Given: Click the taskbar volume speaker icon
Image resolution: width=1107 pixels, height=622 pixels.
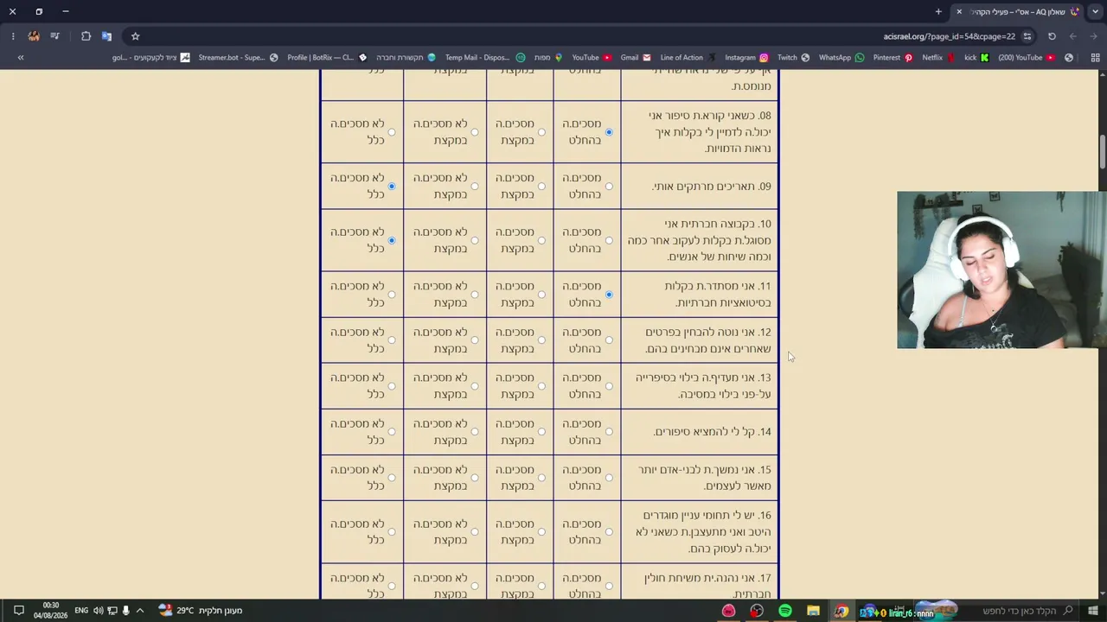Looking at the screenshot, I should (x=98, y=611).
